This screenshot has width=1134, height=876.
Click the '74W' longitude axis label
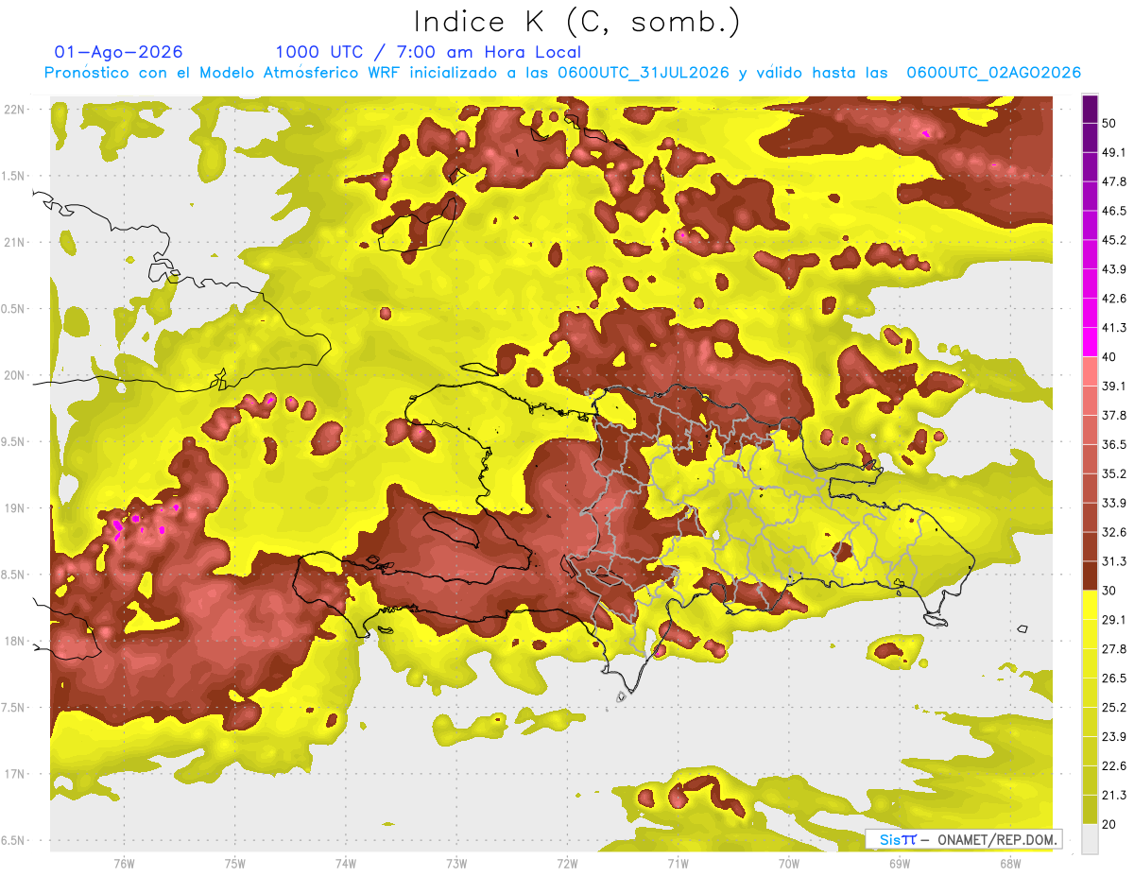pyautogui.click(x=346, y=863)
